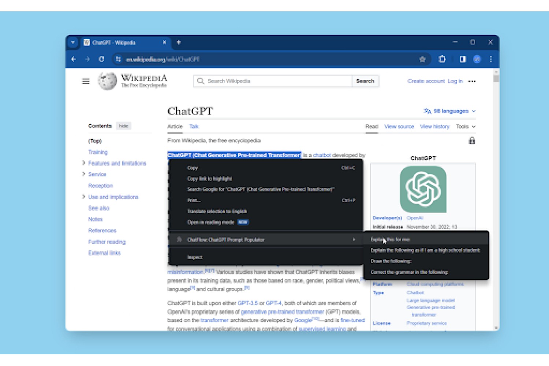The width and height of the screenshot is (549, 366).
Task: Open the View source tab
Action: [x=399, y=126]
